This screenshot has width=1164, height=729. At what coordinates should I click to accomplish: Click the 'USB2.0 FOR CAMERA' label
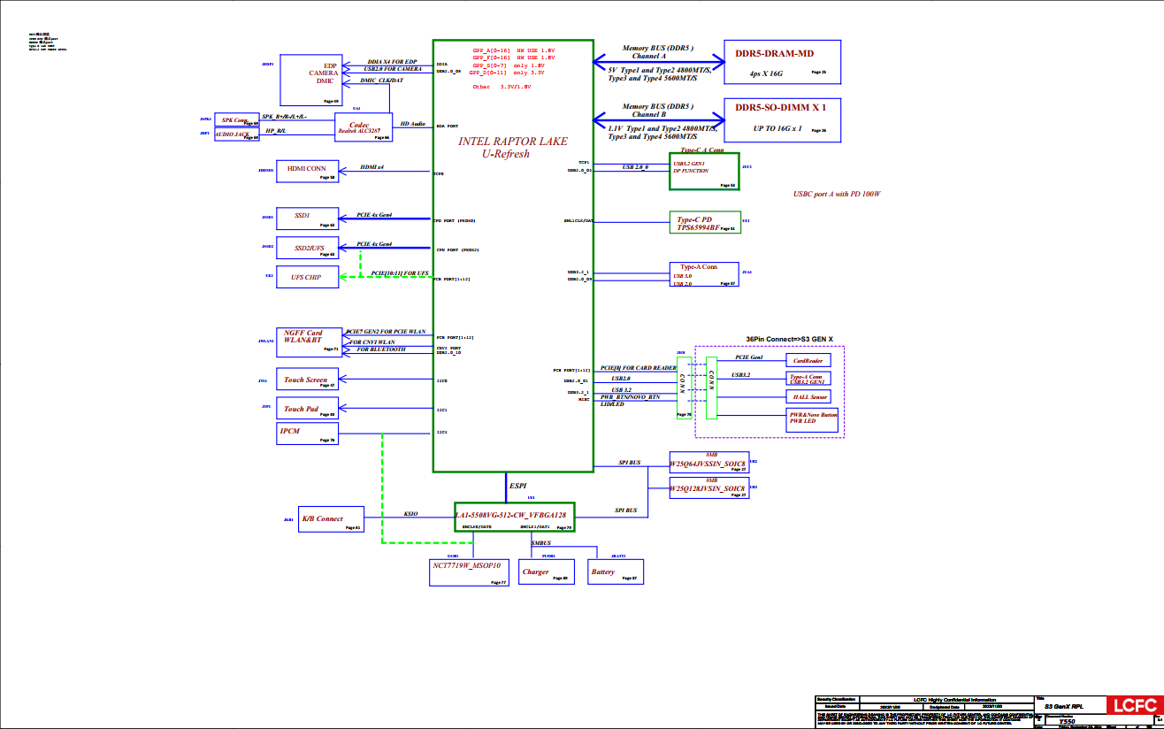[x=393, y=68]
